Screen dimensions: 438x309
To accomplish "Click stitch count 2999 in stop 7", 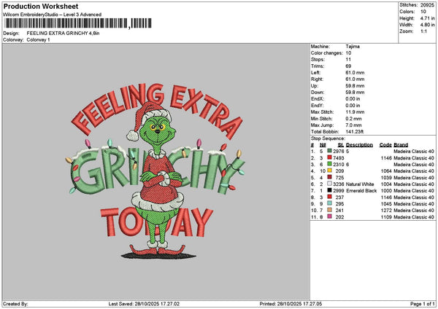I will point(339,191).
